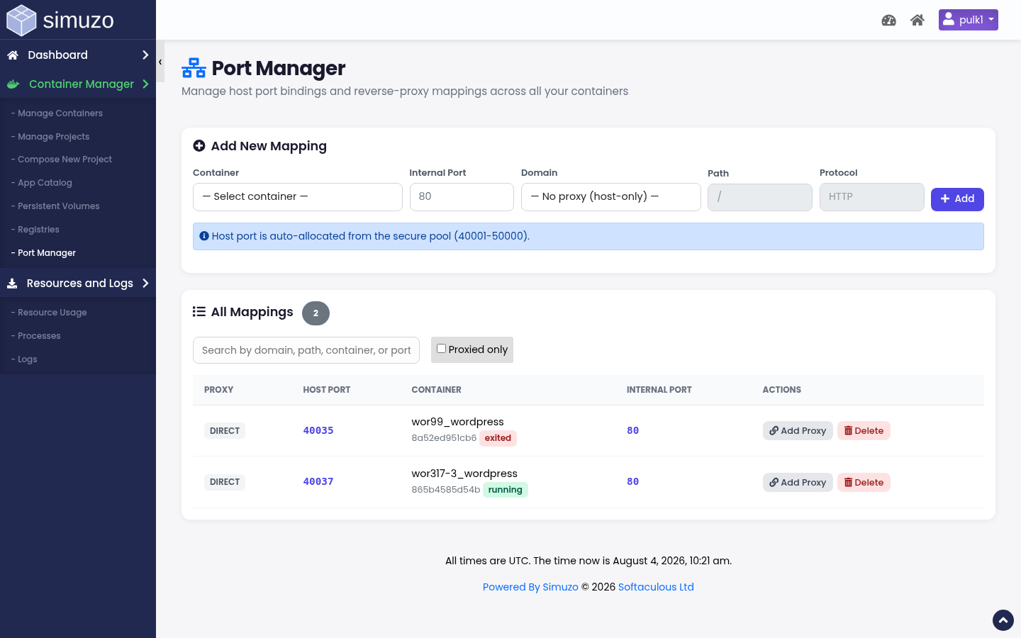Click DIRECT badge for wor317-3_wordpress
1021x638 pixels.
[x=225, y=482]
